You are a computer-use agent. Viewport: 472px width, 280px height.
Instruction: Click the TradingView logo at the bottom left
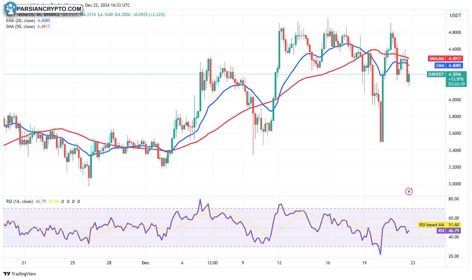(20, 274)
